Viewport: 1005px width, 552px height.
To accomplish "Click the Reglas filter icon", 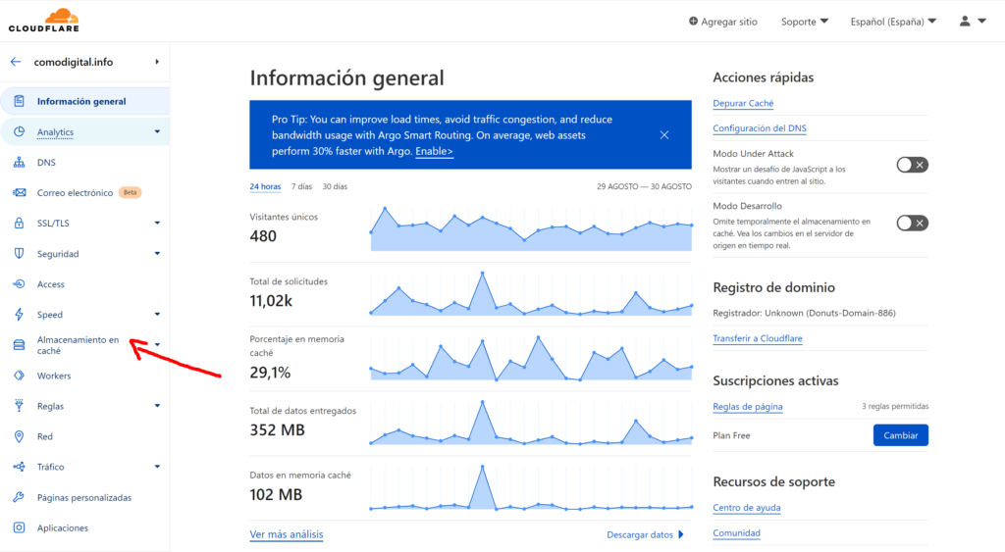I will 20,405.
